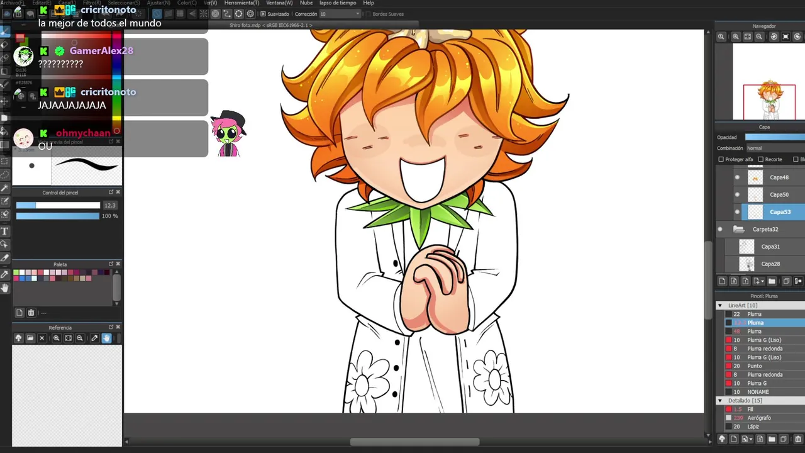This screenshot has height=453, width=805.
Task: Open the add-layer dropdown arrow
Action: (762, 281)
